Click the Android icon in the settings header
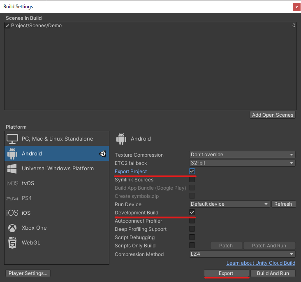The width and height of the screenshot is (301, 282). 121,139
